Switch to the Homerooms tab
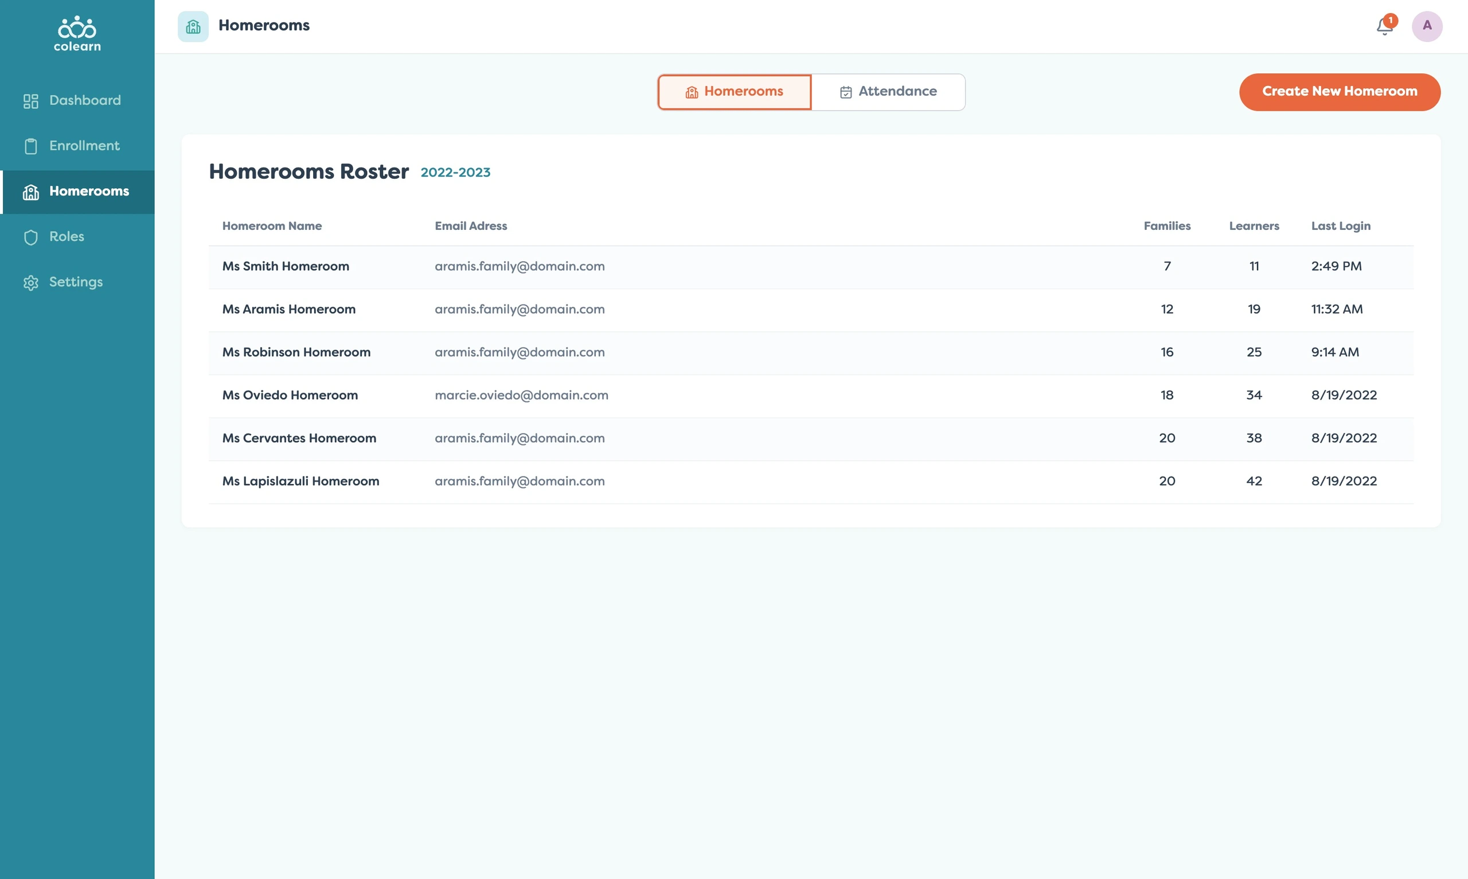The image size is (1468, 879). point(735,92)
